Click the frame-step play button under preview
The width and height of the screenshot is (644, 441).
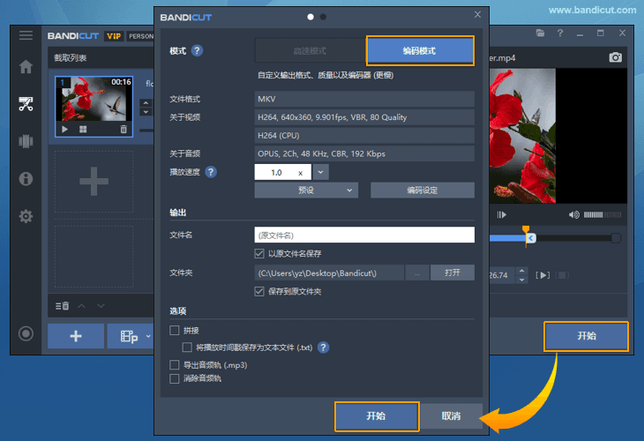tap(501, 214)
